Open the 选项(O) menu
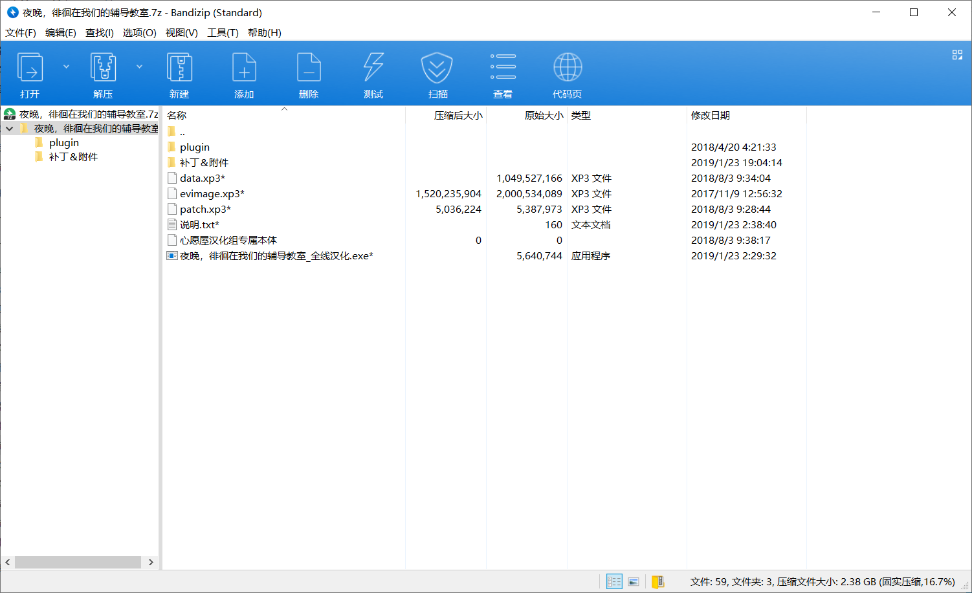The image size is (972, 593). (139, 33)
